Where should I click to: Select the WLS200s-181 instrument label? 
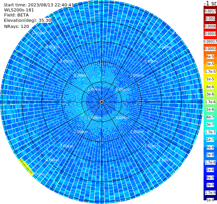coord(19,10)
